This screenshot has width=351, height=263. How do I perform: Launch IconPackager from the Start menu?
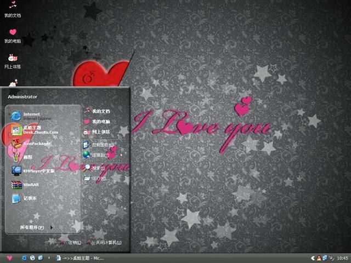31,144
